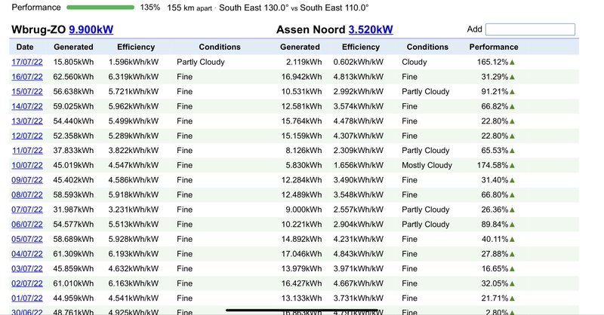
Task: Click the up-arrow icon beside 31.40%
Action: click(x=512, y=180)
